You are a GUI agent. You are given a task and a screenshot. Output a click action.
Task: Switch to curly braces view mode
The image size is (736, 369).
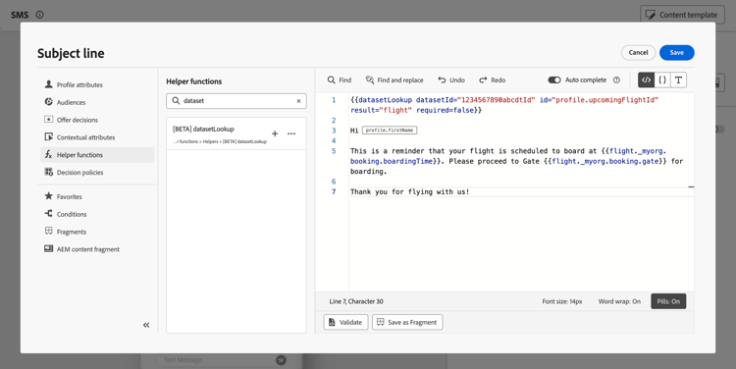tap(662, 80)
